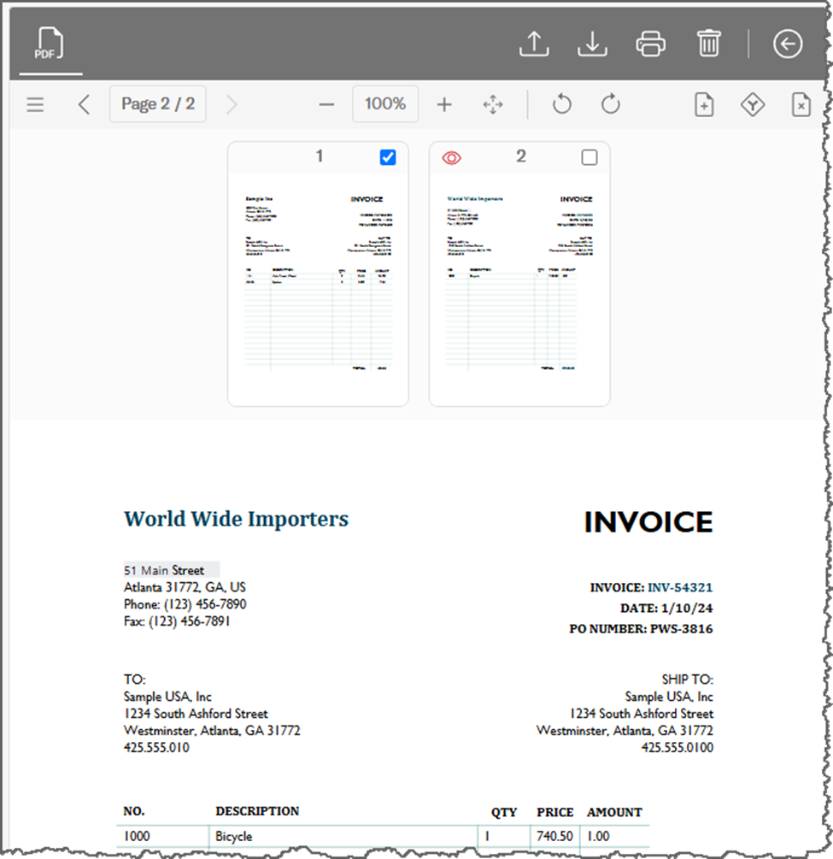The height and width of the screenshot is (859, 833).
Task: Click the QTY column header
Action: click(x=504, y=812)
